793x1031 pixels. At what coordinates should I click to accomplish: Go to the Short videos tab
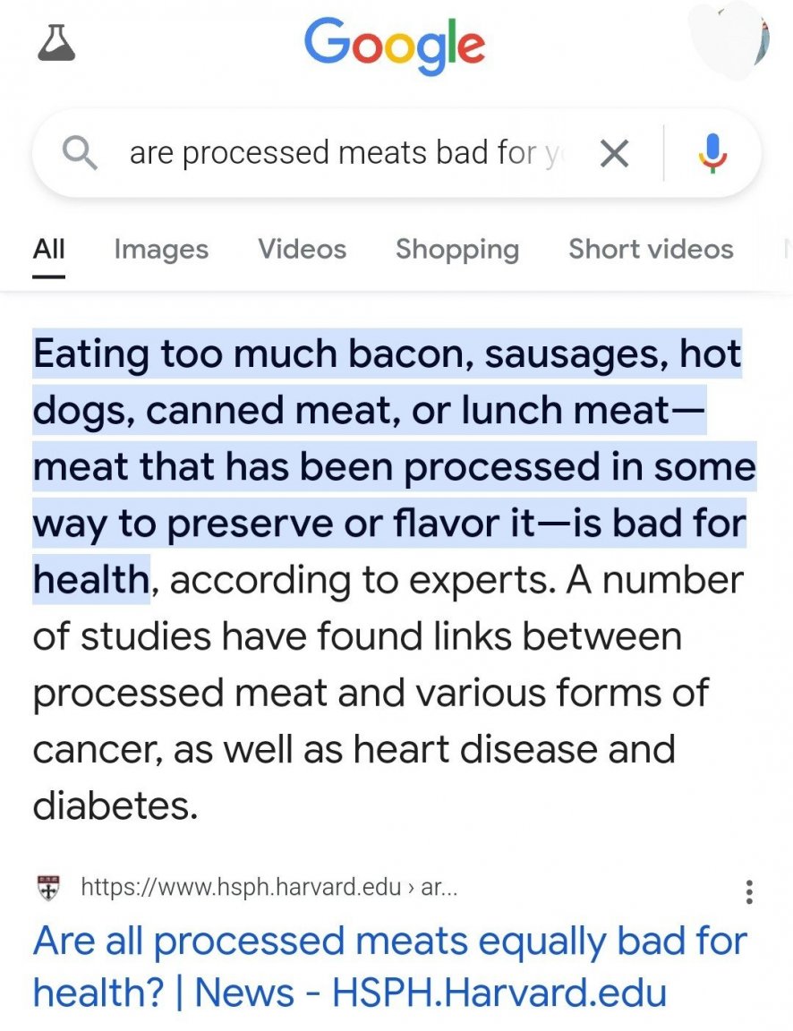[651, 249]
